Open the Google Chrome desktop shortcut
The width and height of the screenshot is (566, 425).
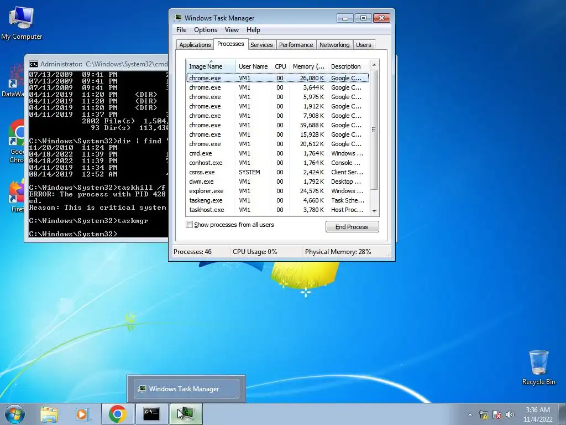[x=16, y=142]
